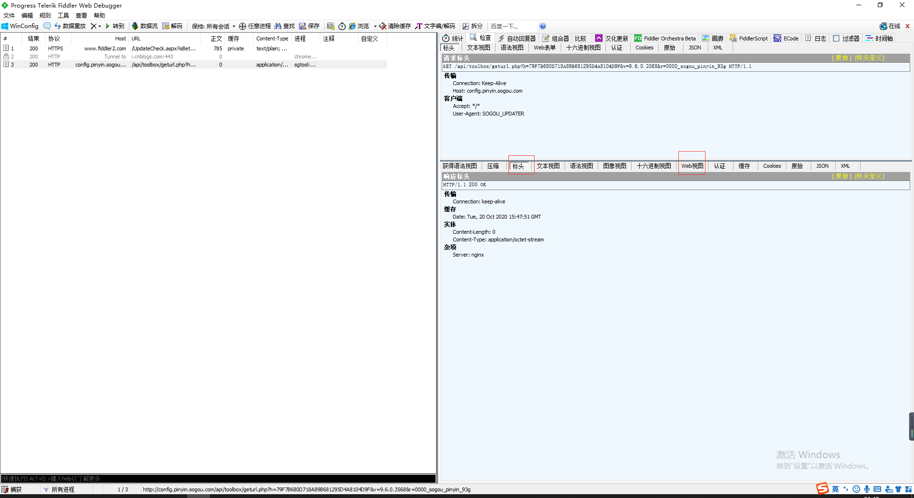This screenshot has height=498, width=914.
Task: Toggle the 解码 decode button
Action: (x=172, y=26)
